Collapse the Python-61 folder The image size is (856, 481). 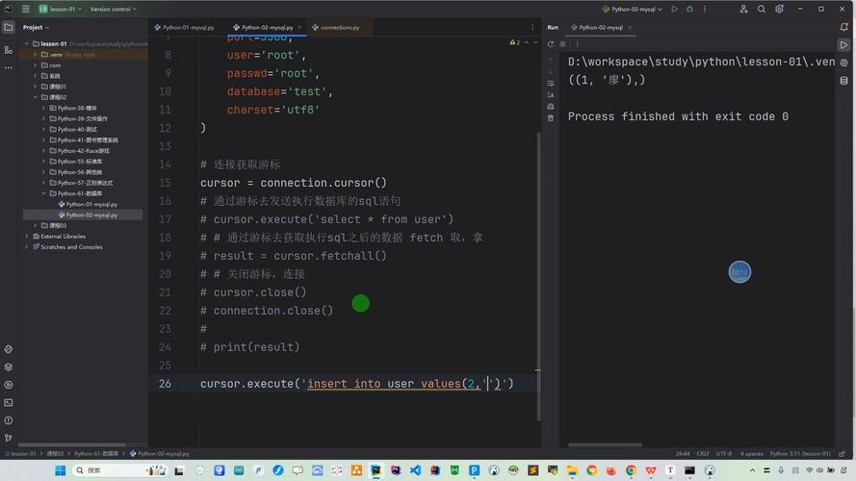[x=44, y=193]
